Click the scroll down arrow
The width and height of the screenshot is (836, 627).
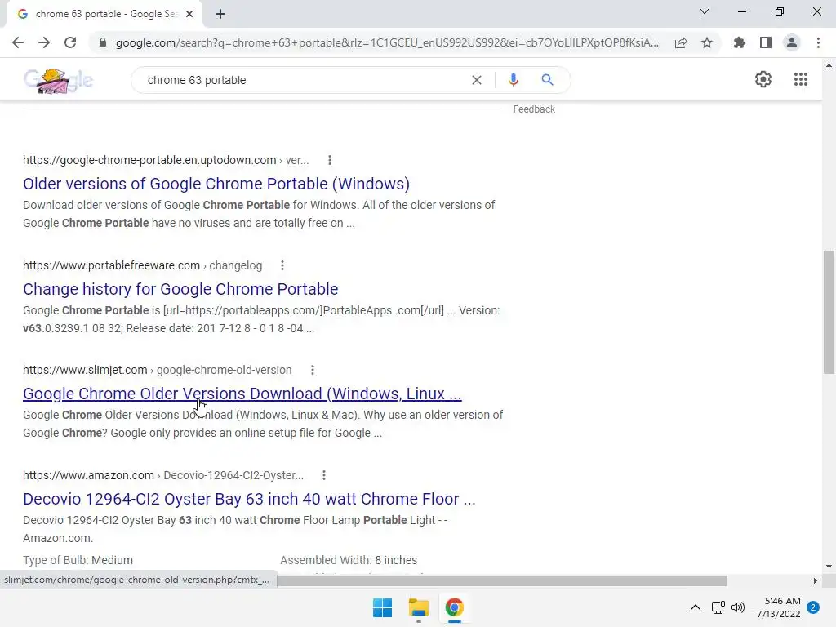coord(829,567)
